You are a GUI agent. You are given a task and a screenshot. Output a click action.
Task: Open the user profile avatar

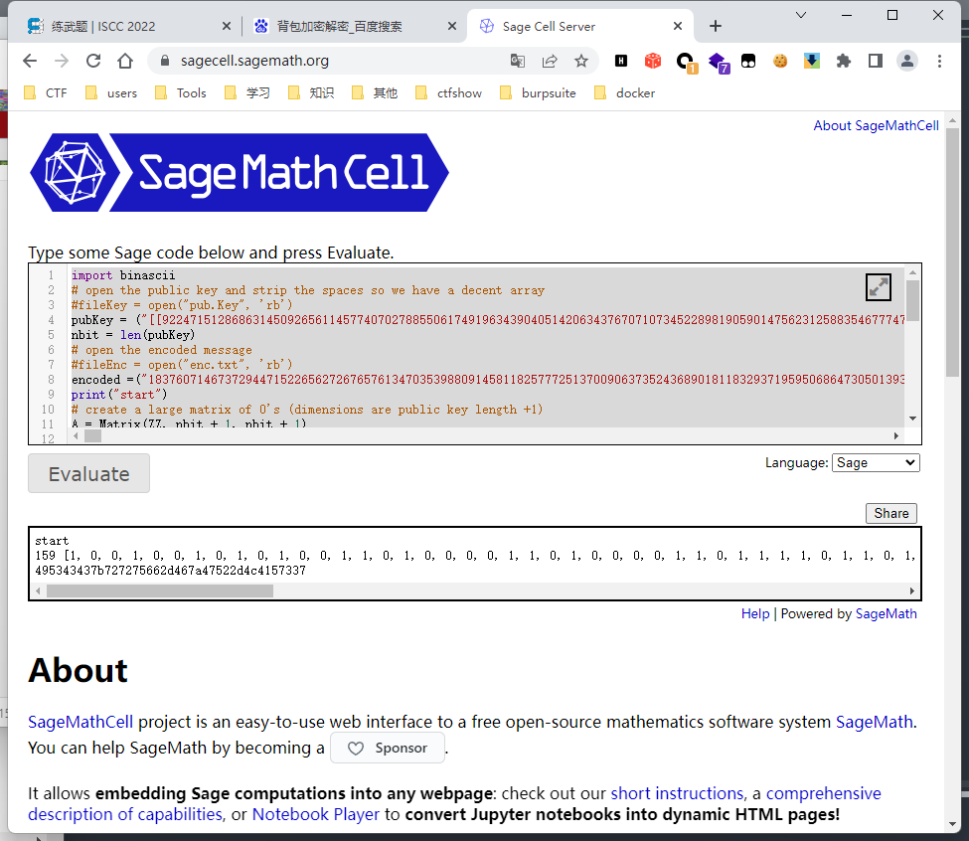(907, 61)
